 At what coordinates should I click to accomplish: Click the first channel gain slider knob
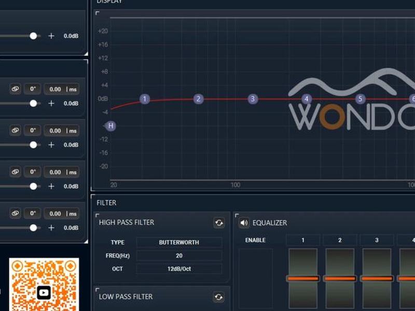[x=33, y=103]
